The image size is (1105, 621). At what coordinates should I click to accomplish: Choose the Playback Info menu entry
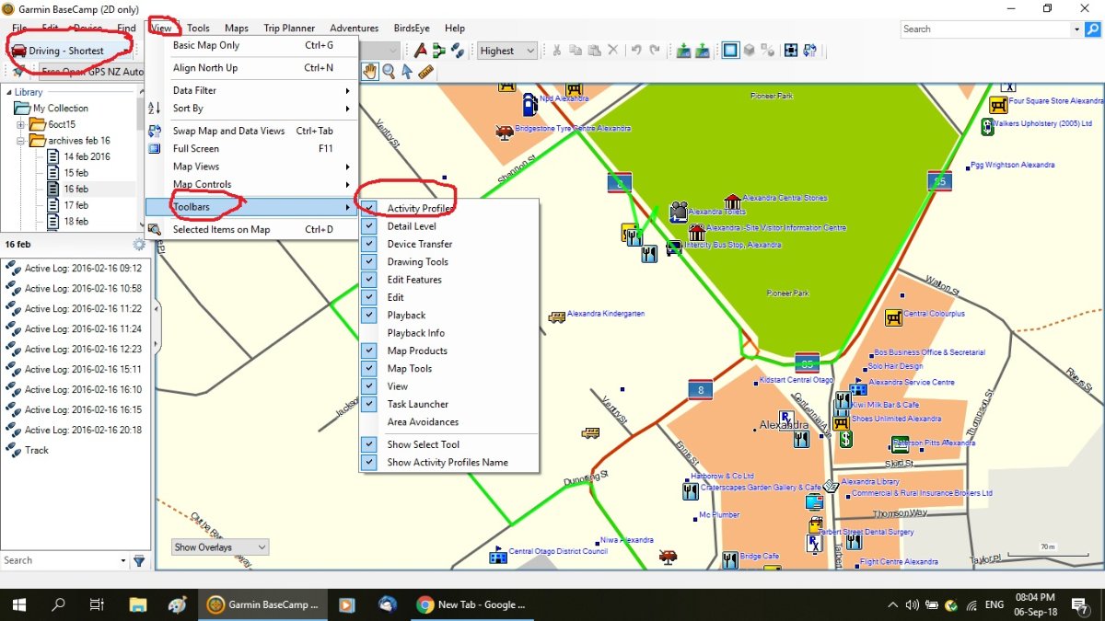coord(448,333)
